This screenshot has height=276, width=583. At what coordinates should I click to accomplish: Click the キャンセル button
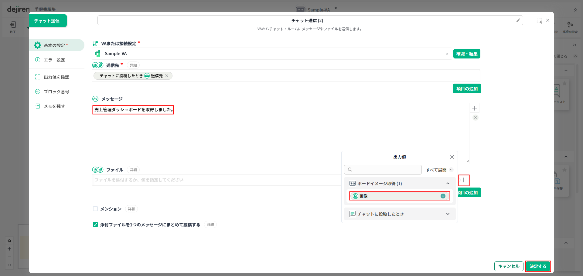tap(509, 266)
